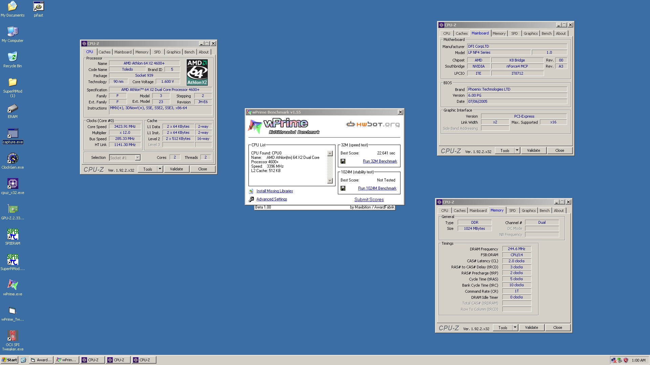Click the Code Name Toledo value
The height and width of the screenshot is (365, 650).
coord(127,69)
